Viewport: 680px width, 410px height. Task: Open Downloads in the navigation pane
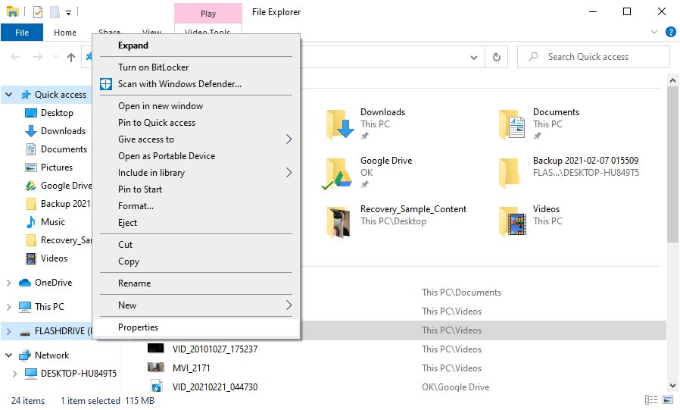click(x=63, y=131)
